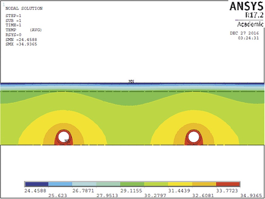Click the dark blue legend swatch at 24.4588
265x199 pixels.
point(36,184)
